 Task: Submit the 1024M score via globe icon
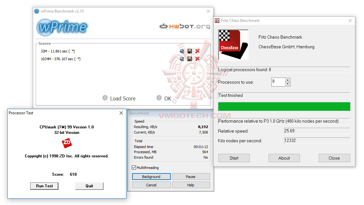[x=182, y=59]
